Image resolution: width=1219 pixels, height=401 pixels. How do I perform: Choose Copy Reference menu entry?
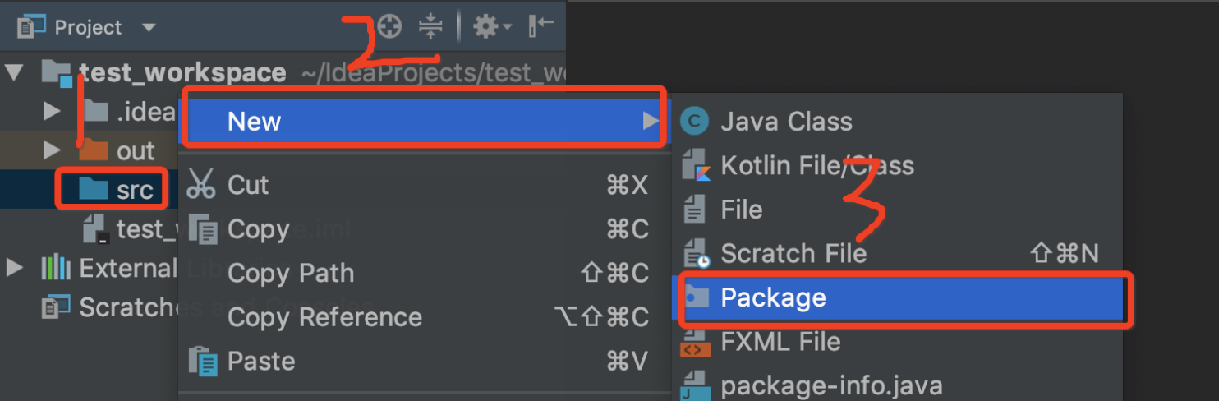324,317
